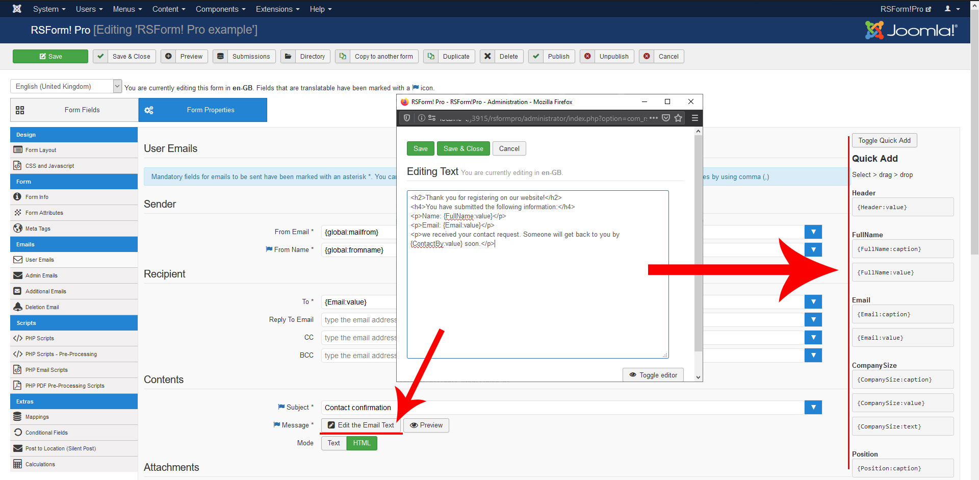Click Save & Close in the popup

[x=463, y=148]
